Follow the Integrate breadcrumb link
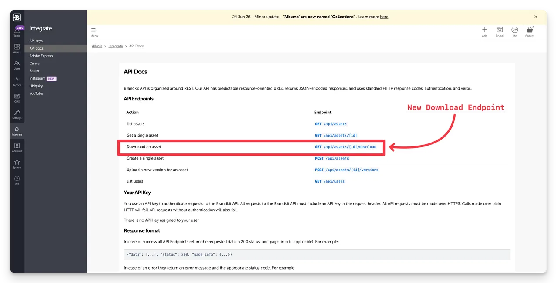The width and height of the screenshot is (557, 283). tap(116, 46)
